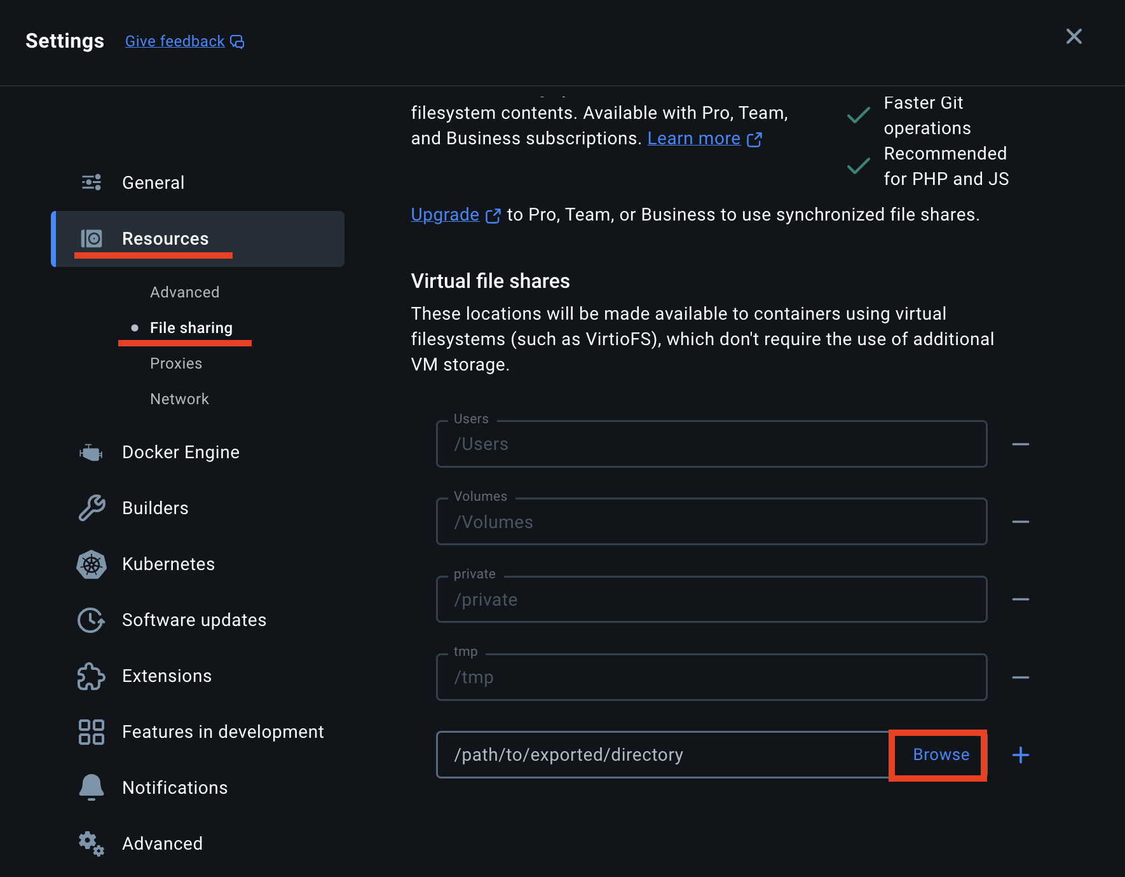The width and height of the screenshot is (1125, 877).
Task: Open Builders via the wrench icon
Action: (x=92, y=508)
